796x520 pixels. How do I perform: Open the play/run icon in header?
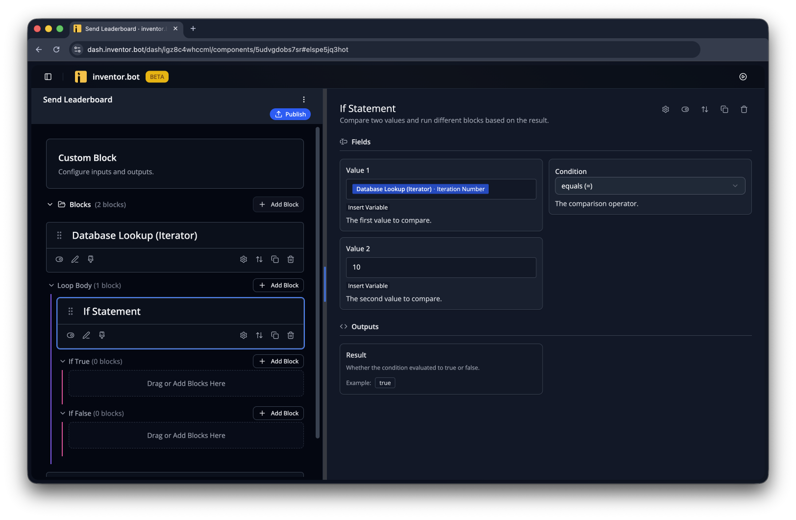[x=743, y=76]
